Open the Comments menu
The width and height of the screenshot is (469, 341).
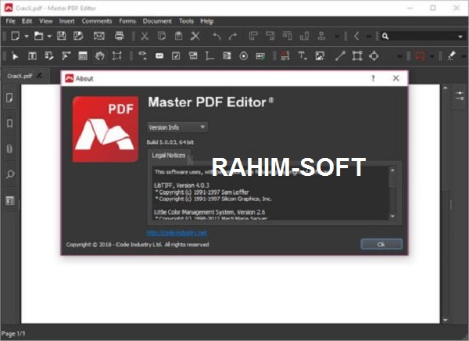point(97,21)
